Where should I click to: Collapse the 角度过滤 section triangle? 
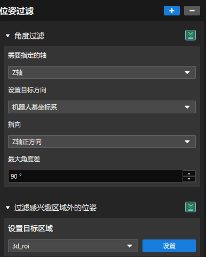click(7, 36)
